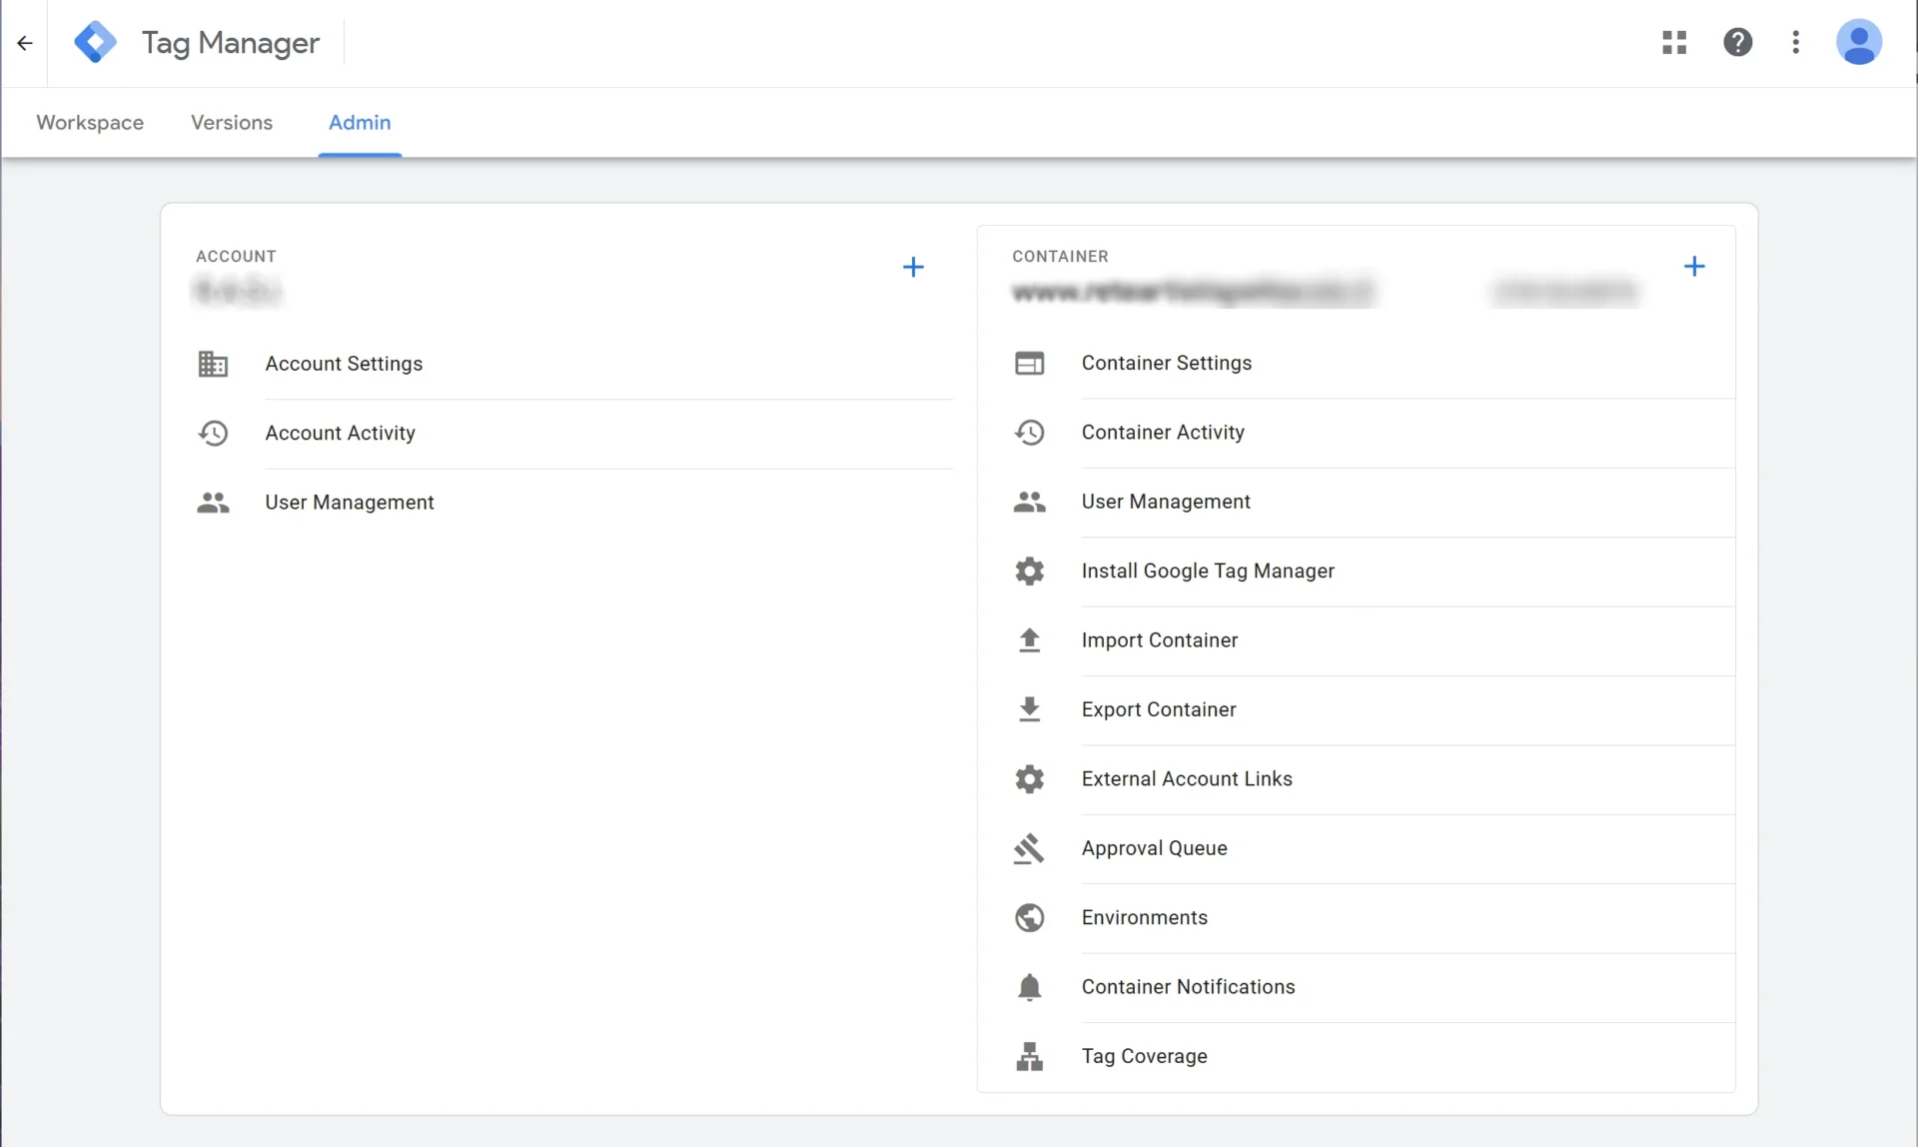Image resolution: width=1918 pixels, height=1147 pixels.
Task: Switch to the Versions tab
Action: tap(231, 122)
